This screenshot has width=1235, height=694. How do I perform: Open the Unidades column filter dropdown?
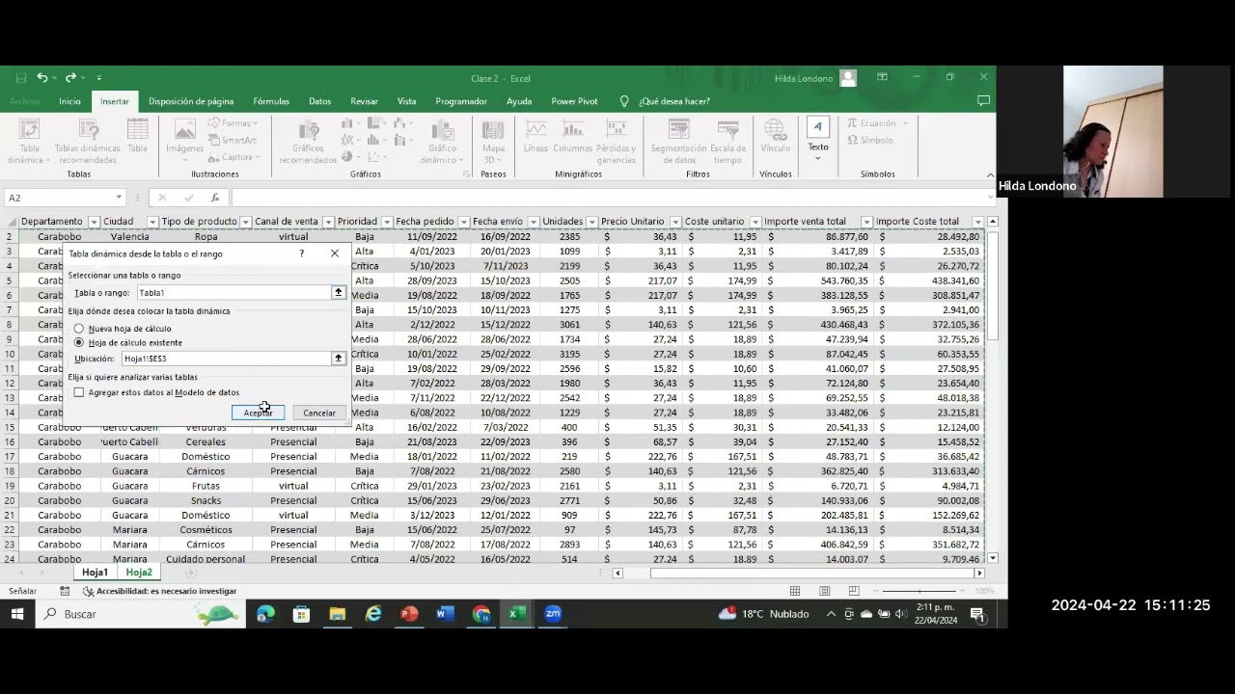[x=591, y=222]
